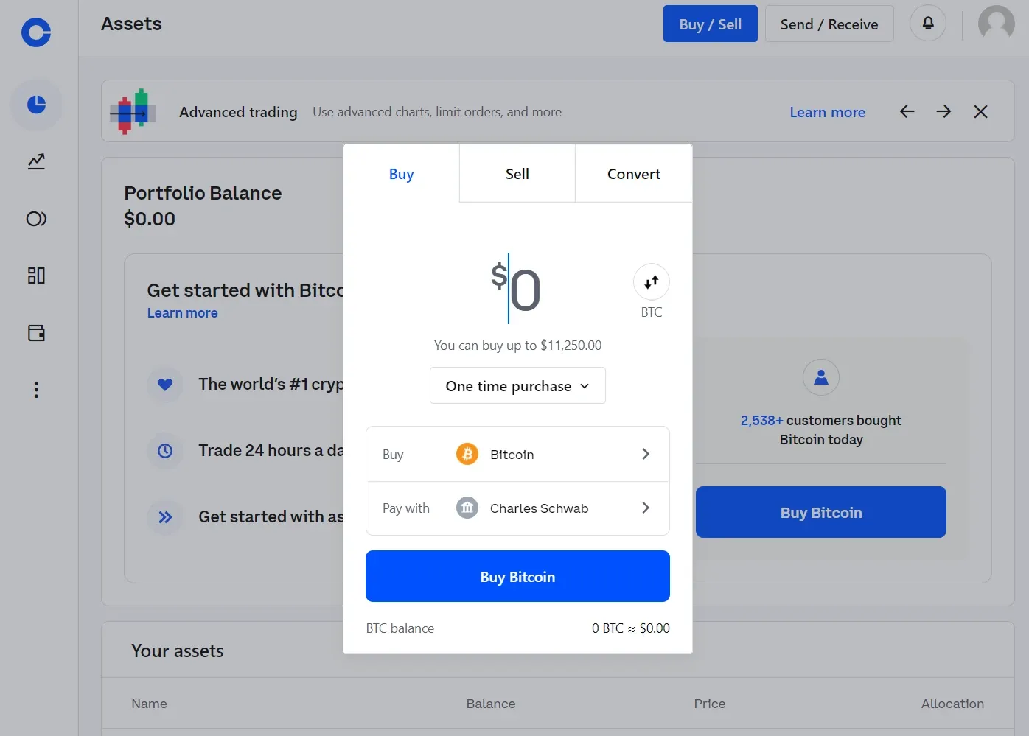Click the Coinbase logo in sidebar
The width and height of the screenshot is (1029, 736).
click(36, 32)
